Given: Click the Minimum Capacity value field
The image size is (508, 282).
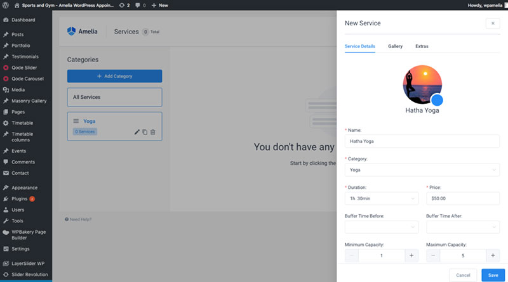Looking at the screenshot, I should [382, 255].
